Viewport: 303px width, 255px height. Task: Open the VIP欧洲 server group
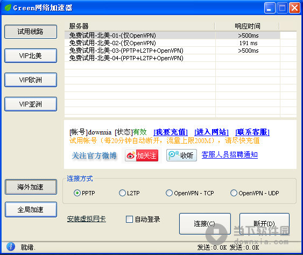[x=31, y=80]
